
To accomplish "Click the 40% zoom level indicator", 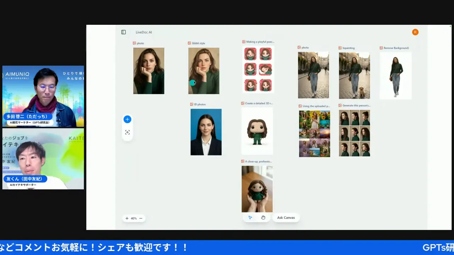I will [134, 218].
